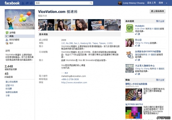The width and height of the screenshot is (172, 120).
Task: Click 建立粉絲專頁 link in left sidebar
Action: pyautogui.click(x=12, y=82)
